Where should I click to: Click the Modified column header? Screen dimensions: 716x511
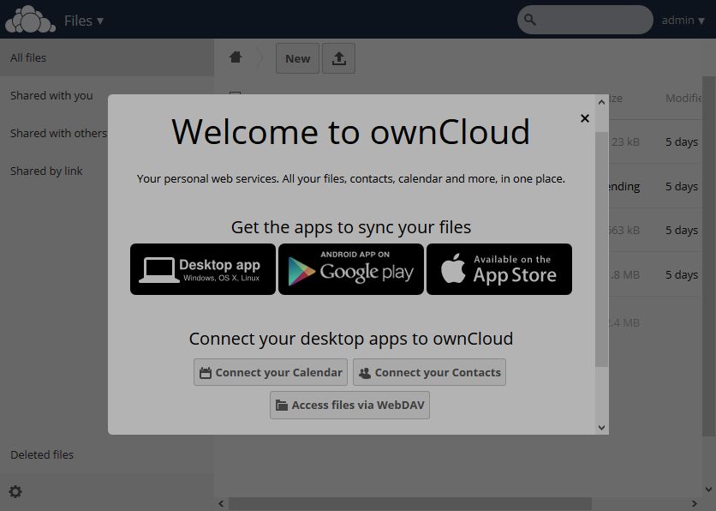pyautogui.click(x=683, y=99)
